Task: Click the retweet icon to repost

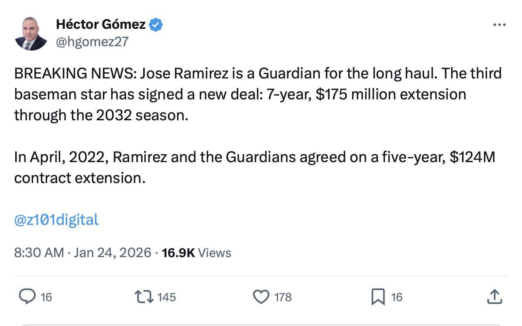Action: click(145, 297)
